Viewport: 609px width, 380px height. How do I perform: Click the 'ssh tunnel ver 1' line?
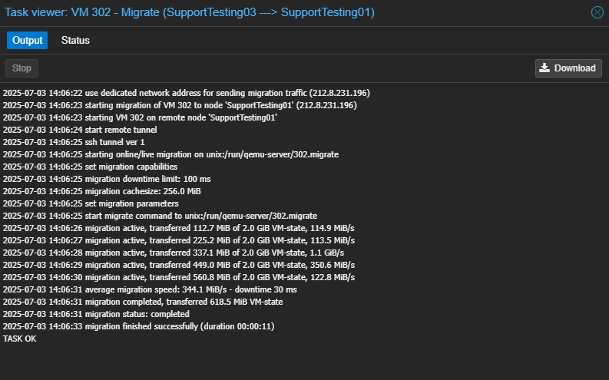(x=74, y=142)
